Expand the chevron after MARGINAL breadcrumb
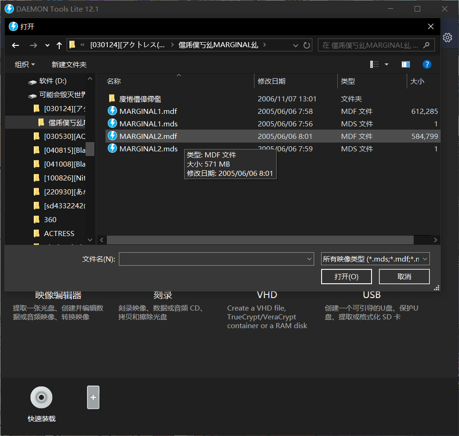Screen dimensions: 459x436 click(265, 45)
